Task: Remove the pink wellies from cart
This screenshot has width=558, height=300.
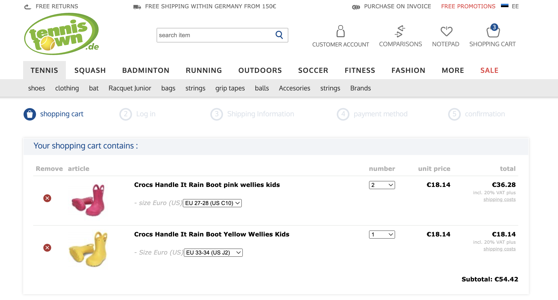Action: [x=47, y=198]
